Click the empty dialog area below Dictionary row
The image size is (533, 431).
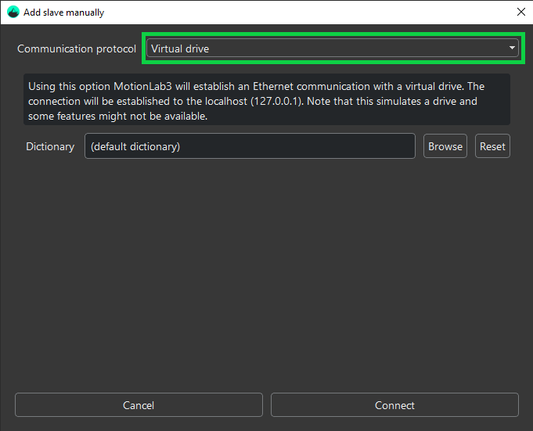266,274
